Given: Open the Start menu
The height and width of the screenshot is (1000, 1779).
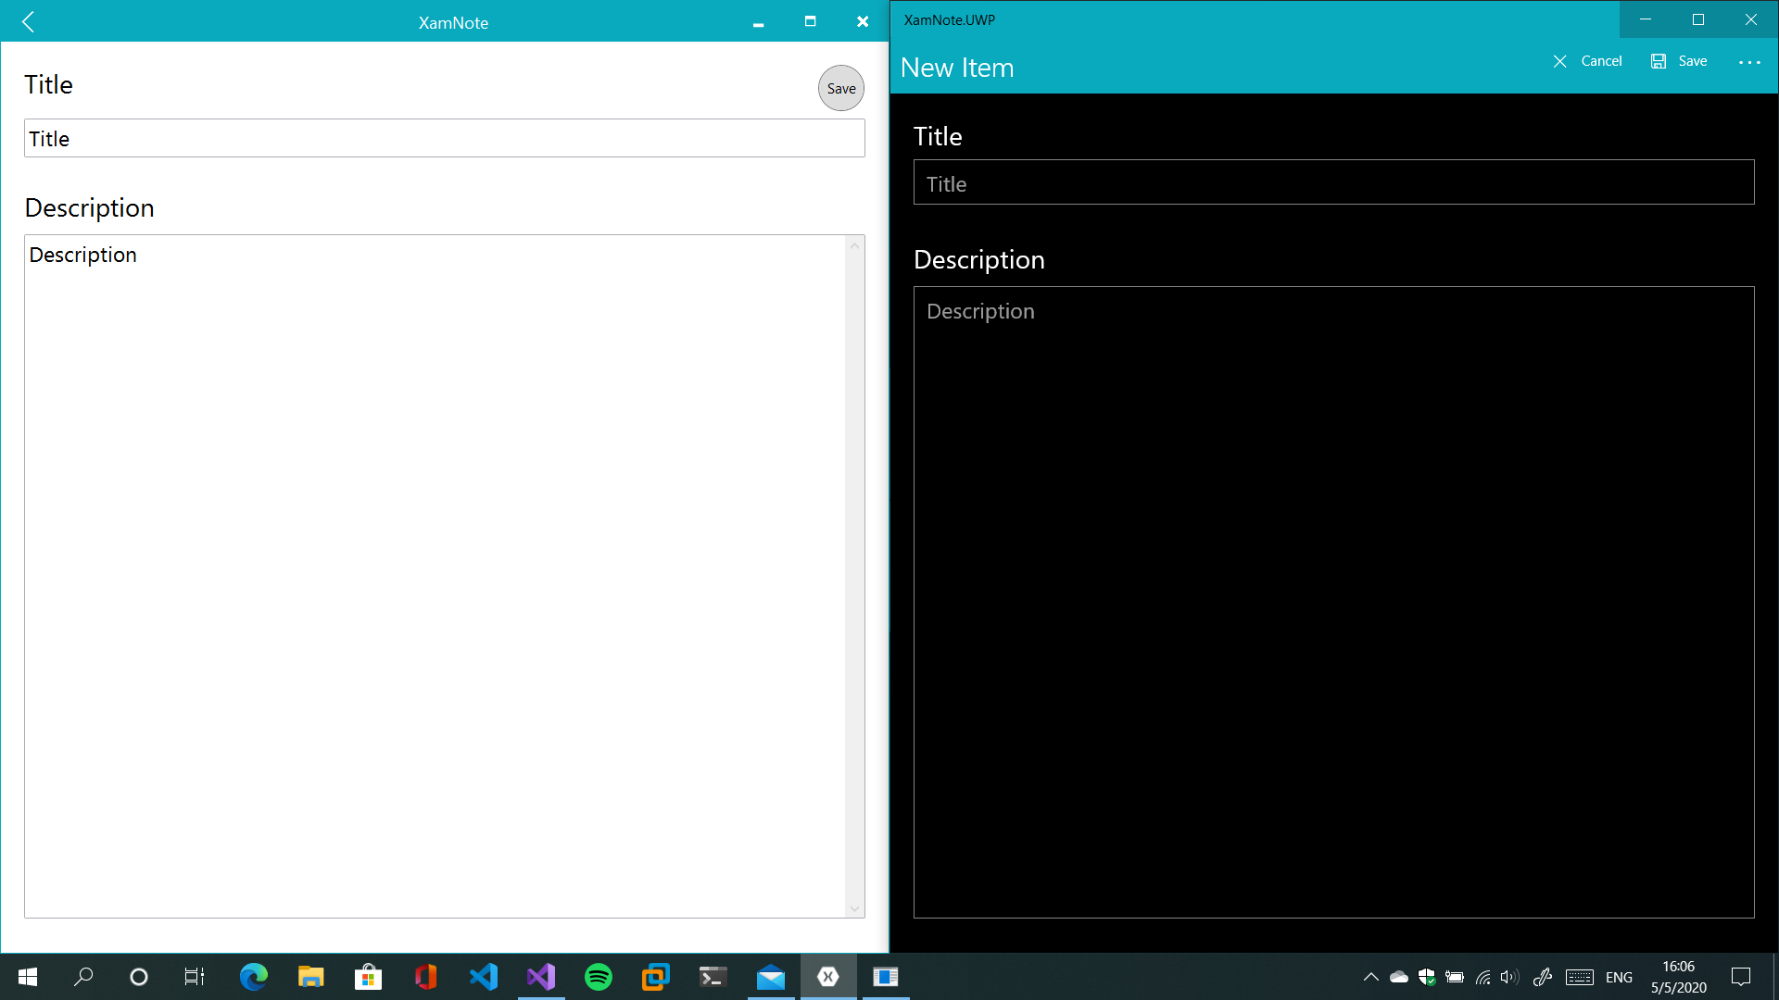Looking at the screenshot, I should click(x=27, y=977).
